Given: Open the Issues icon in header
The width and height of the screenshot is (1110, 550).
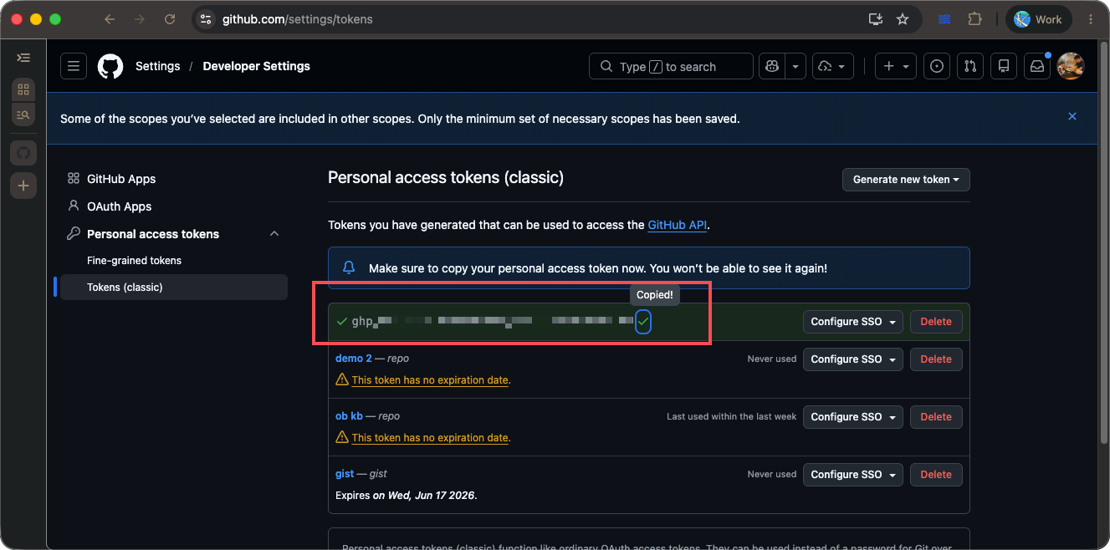Looking at the screenshot, I should pos(937,66).
